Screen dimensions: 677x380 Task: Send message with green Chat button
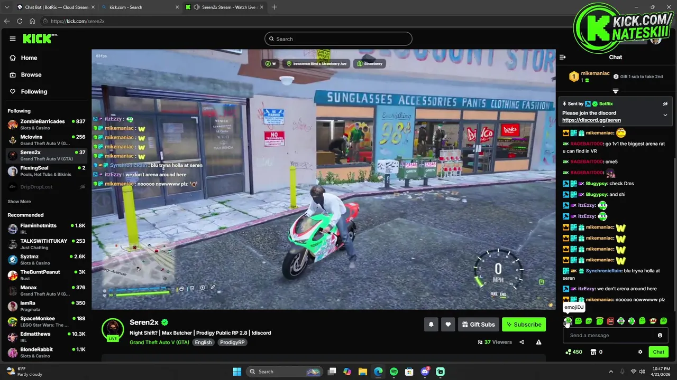(658, 352)
